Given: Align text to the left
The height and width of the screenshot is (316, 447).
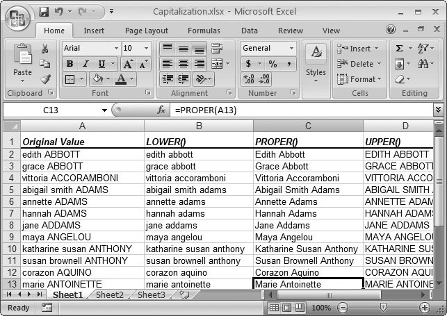Looking at the screenshot, I should coord(168,64).
